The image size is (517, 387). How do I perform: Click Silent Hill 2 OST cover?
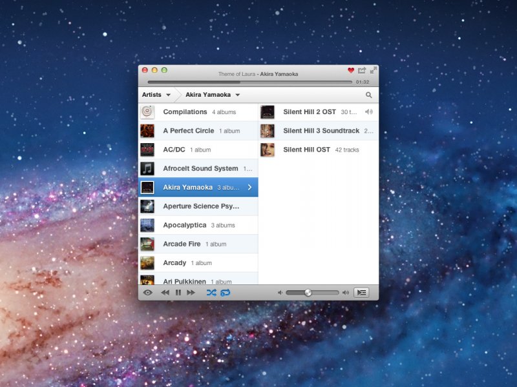[x=268, y=112]
